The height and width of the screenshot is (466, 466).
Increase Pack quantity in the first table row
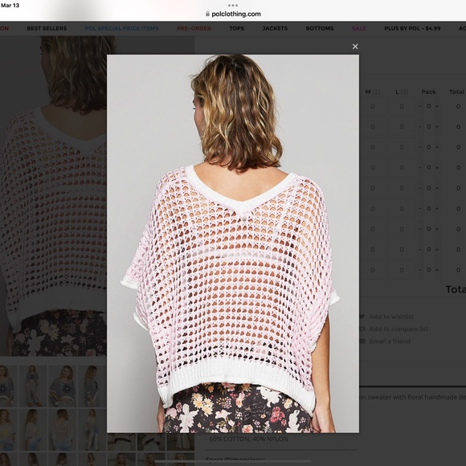[437, 106]
